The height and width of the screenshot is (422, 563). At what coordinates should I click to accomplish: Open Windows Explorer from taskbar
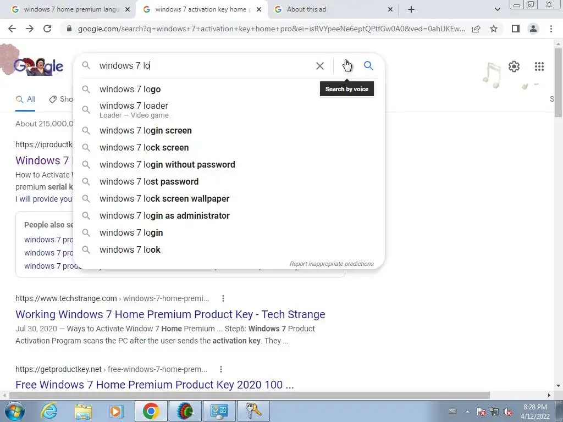pyautogui.click(x=83, y=411)
